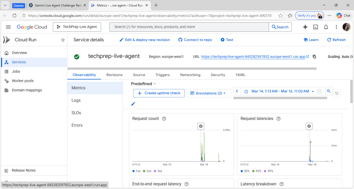Open the Google Cloud navigation hamburger menu
The height and width of the screenshot is (189, 354).
[x=8, y=27]
